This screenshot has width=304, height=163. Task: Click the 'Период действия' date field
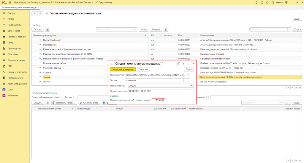coord(159,91)
